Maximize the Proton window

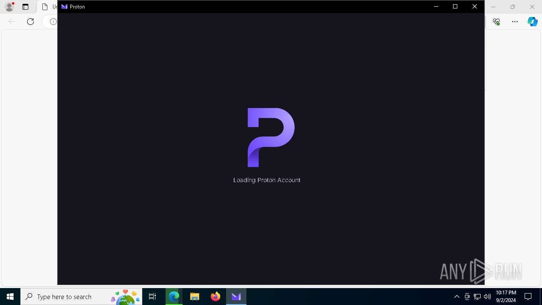[455, 6]
